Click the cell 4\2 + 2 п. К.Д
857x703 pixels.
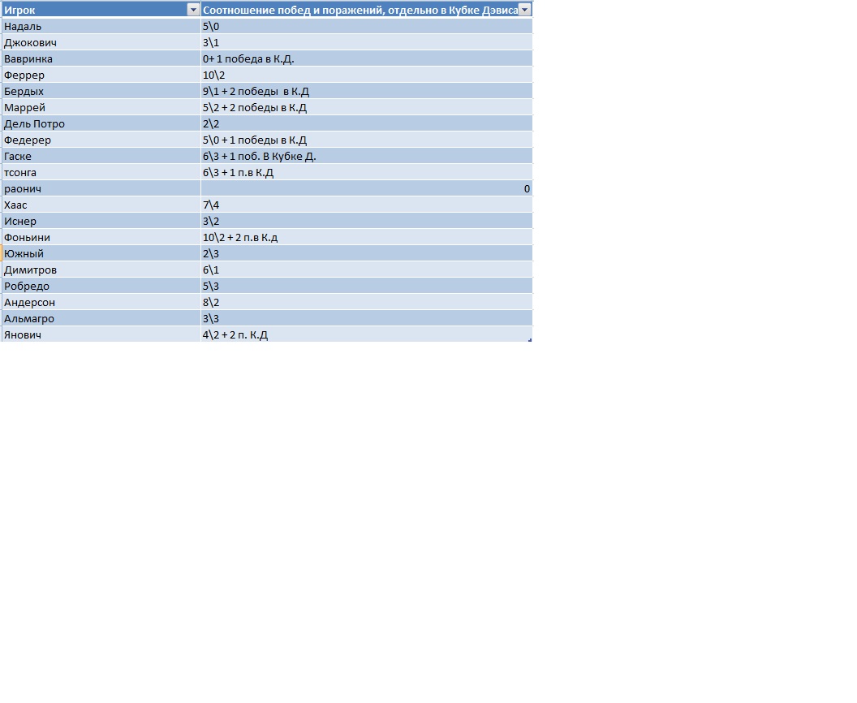coord(366,334)
